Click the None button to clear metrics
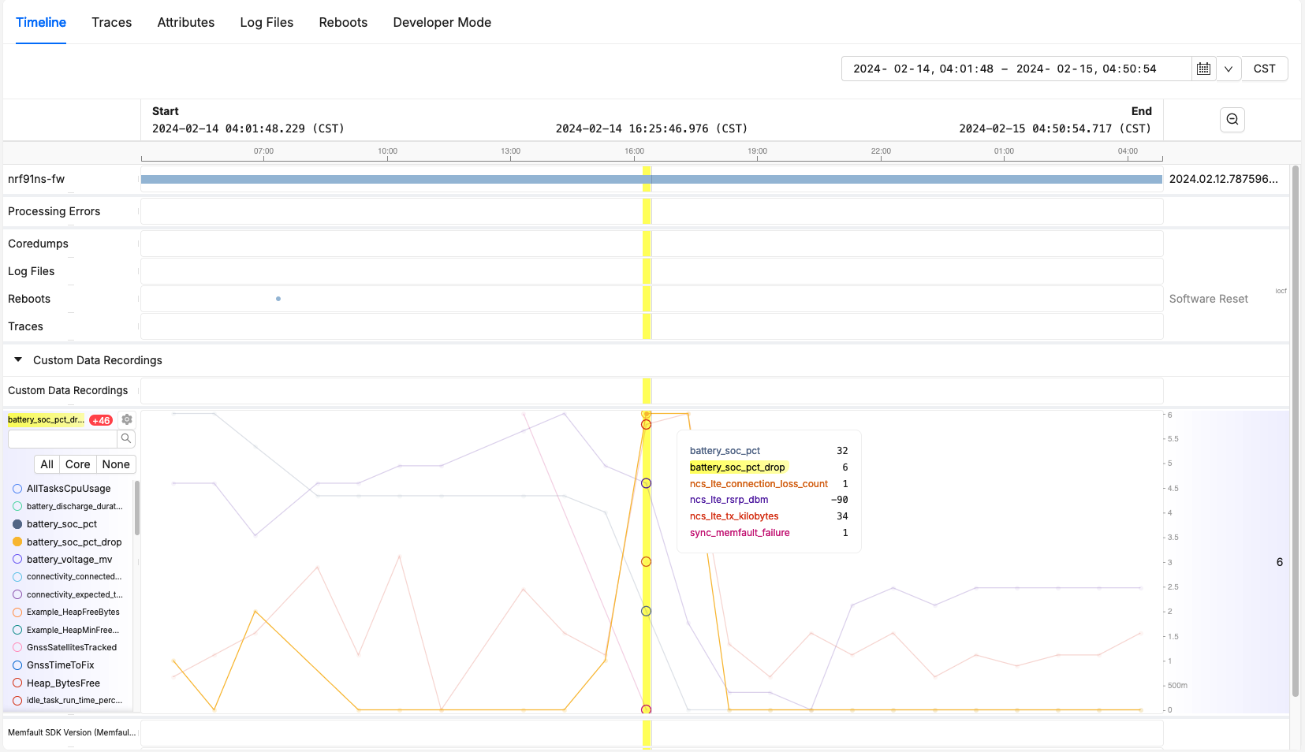The width and height of the screenshot is (1305, 752). point(115,464)
